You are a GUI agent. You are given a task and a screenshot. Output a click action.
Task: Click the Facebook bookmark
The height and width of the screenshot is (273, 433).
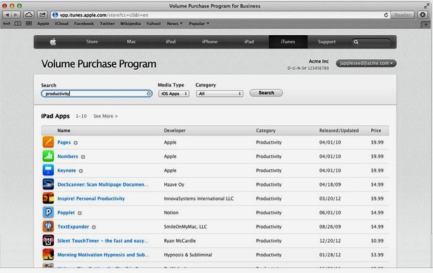pyautogui.click(x=84, y=23)
